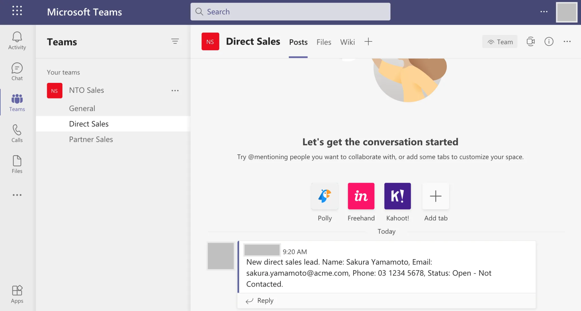Click the Polly app icon
Image resolution: width=581 pixels, height=311 pixels.
point(325,196)
